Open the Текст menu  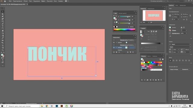[30, 1]
